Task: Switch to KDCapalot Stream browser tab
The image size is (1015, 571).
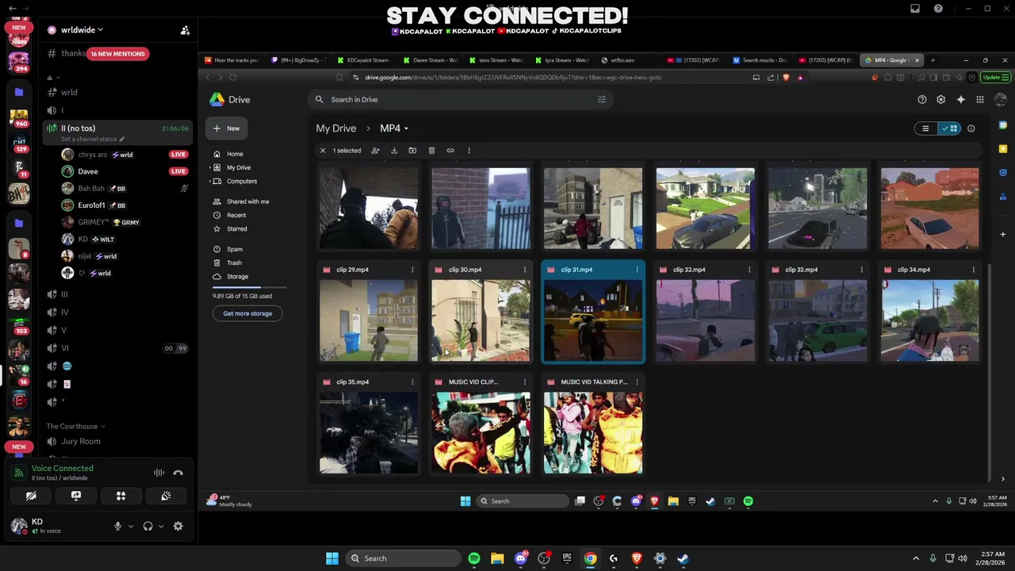Action: pos(364,60)
